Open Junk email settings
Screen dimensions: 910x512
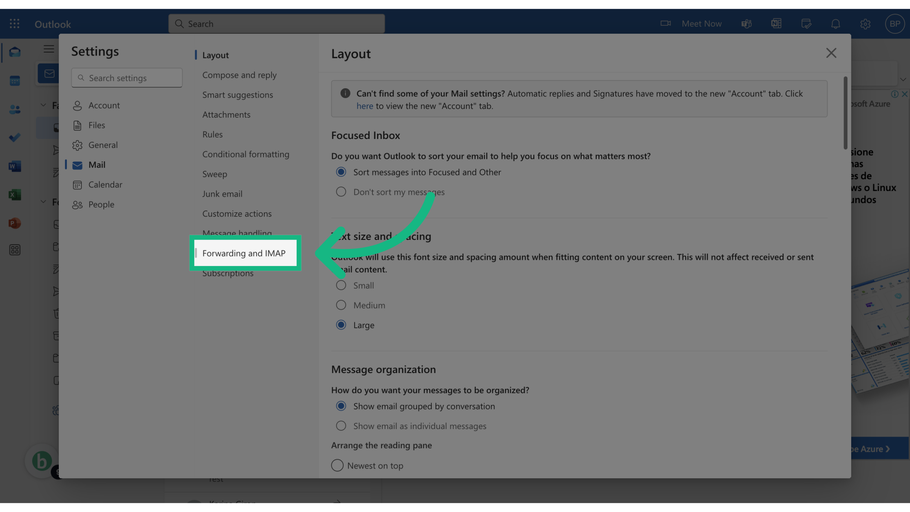click(222, 194)
